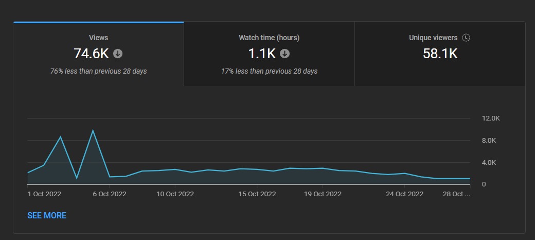535x240 pixels.
Task: Open the SEE MORE link
Action: [x=47, y=215]
